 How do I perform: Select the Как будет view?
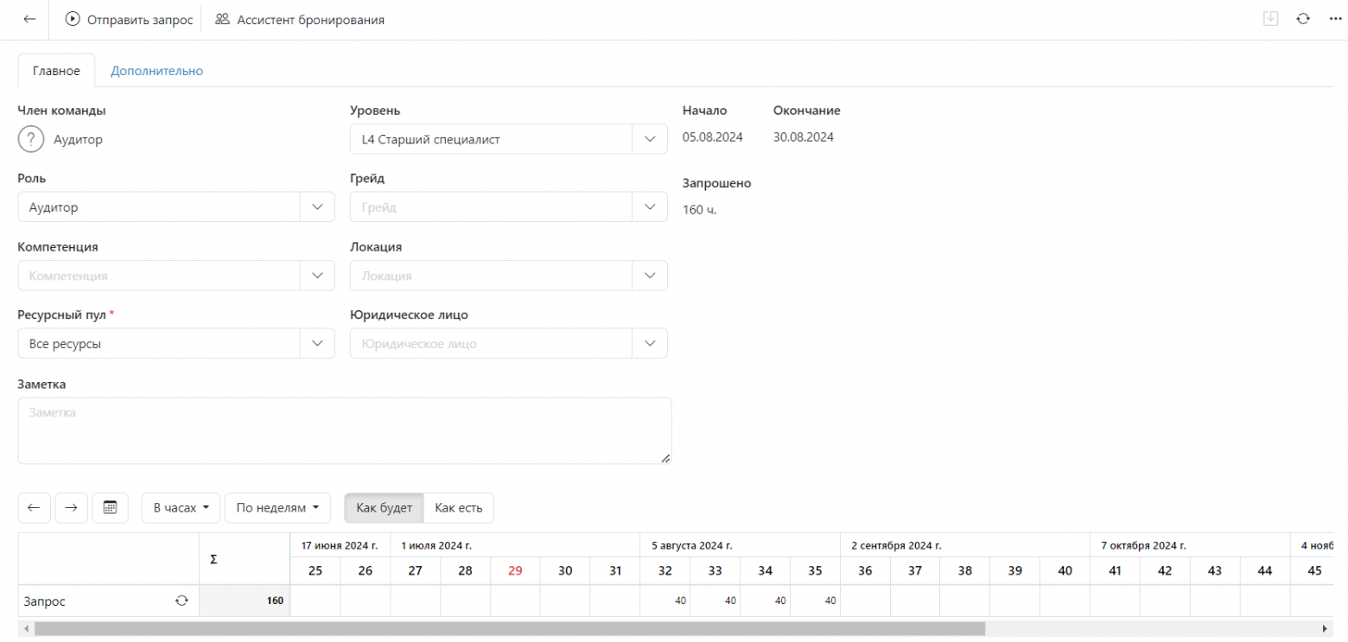(x=384, y=508)
